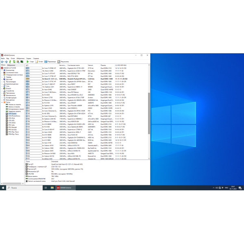This screenshot has height=244, width=244.
Task: Sort by the CL-RCD-RP-RAS column header
Action: [122, 65]
